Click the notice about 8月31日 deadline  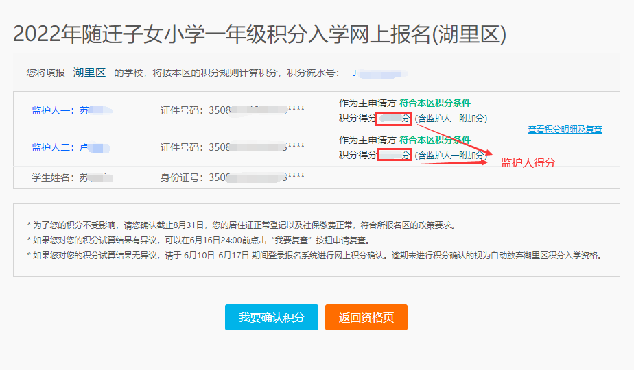(240, 225)
